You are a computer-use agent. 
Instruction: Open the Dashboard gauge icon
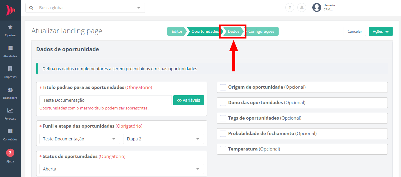[10, 90]
